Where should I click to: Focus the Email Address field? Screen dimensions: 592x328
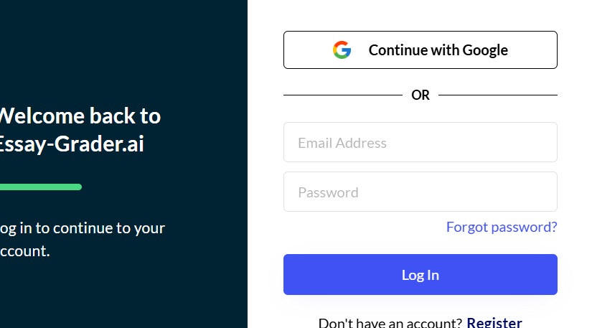point(420,142)
